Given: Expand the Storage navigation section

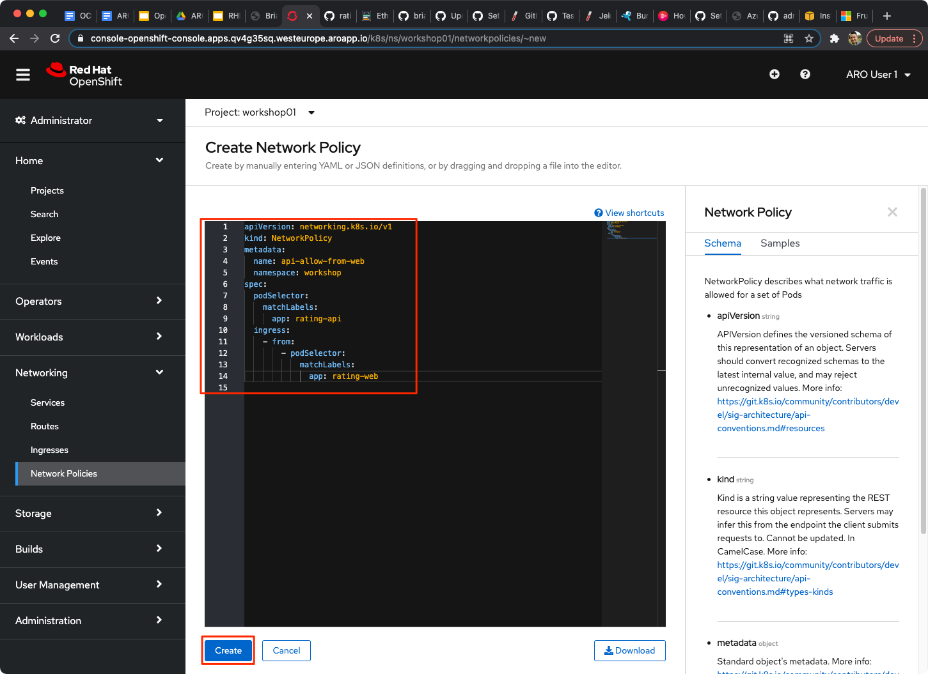Looking at the screenshot, I should click(90, 513).
